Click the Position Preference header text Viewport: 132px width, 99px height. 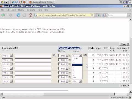pyautogui.click(x=69, y=48)
